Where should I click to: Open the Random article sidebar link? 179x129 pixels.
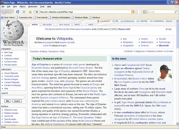point(10,65)
